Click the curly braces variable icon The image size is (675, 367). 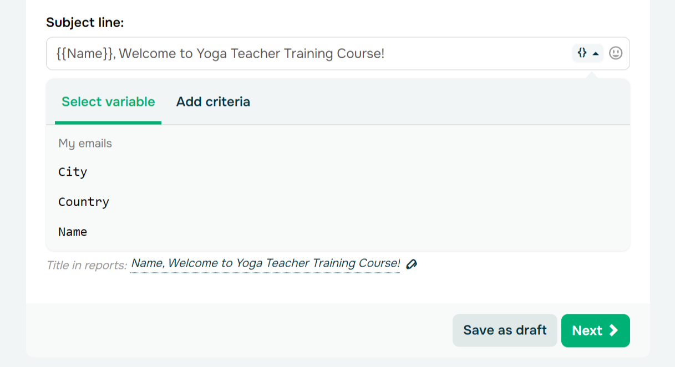pos(582,53)
